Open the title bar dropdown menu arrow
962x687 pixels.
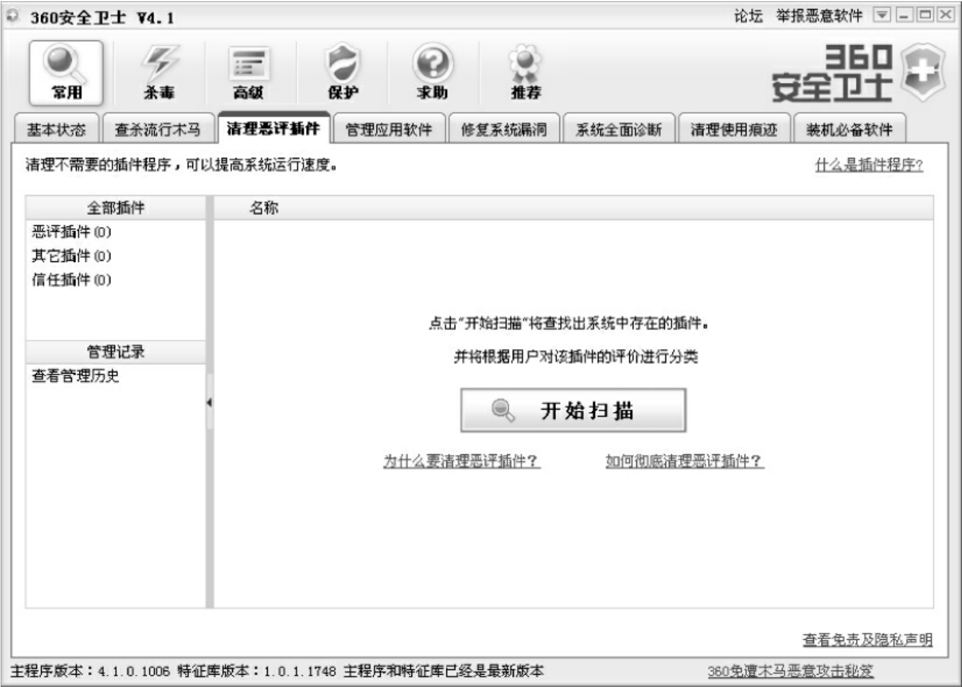click(882, 15)
